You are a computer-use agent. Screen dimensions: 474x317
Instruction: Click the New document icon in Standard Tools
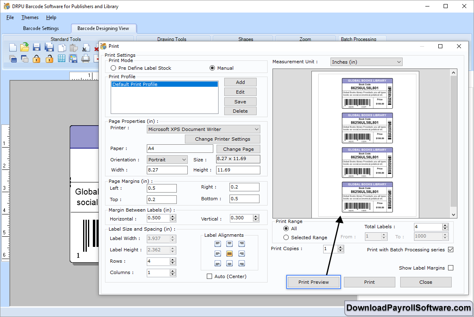coord(13,47)
